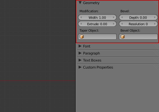
Task: Click the Bevel Object: label
Action: [x=130, y=30]
